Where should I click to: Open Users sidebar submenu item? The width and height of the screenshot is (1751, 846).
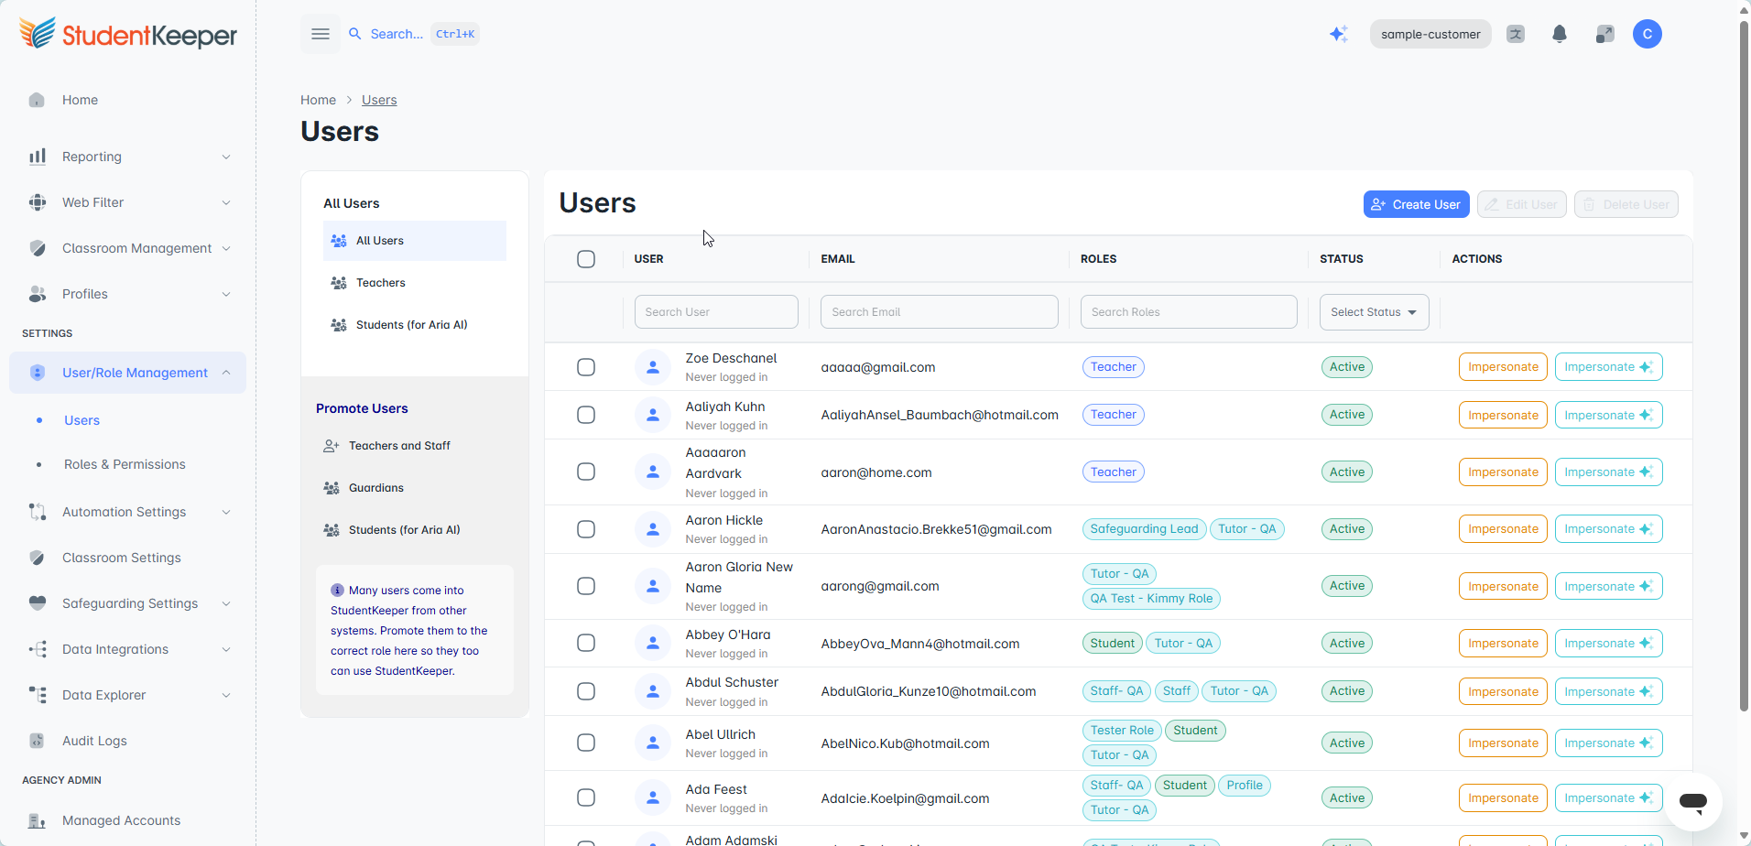[82, 420]
